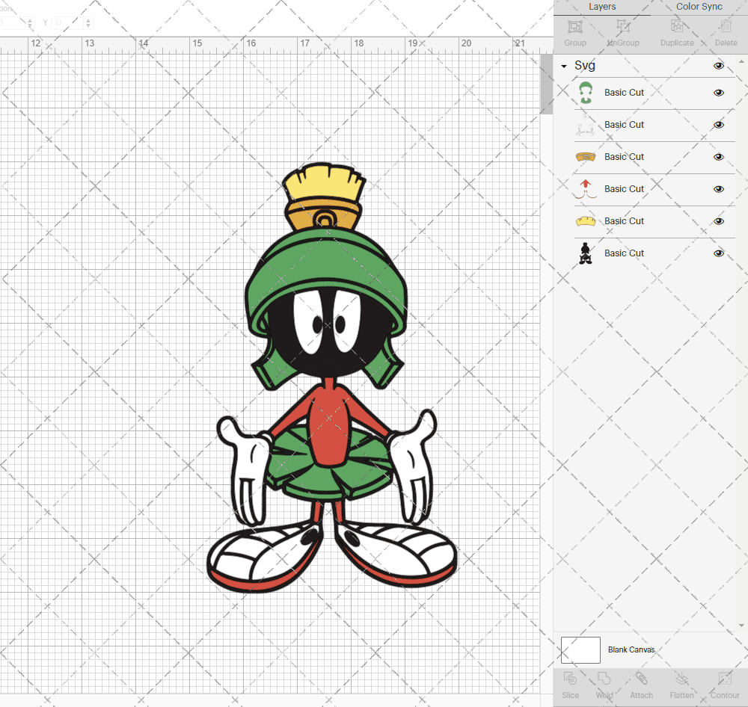Image resolution: width=748 pixels, height=707 pixels.
Task: Hide the entire Svg group
Action: pos(719,66)
